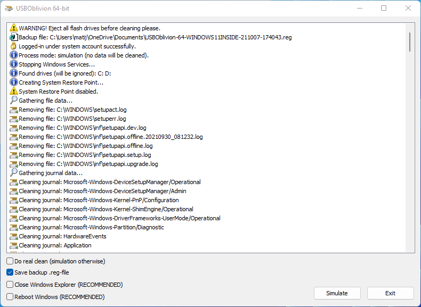Select 'Gathering journal data...' line
The width and height of the screenshot is (421, 307).
click(x=51, y=173)
